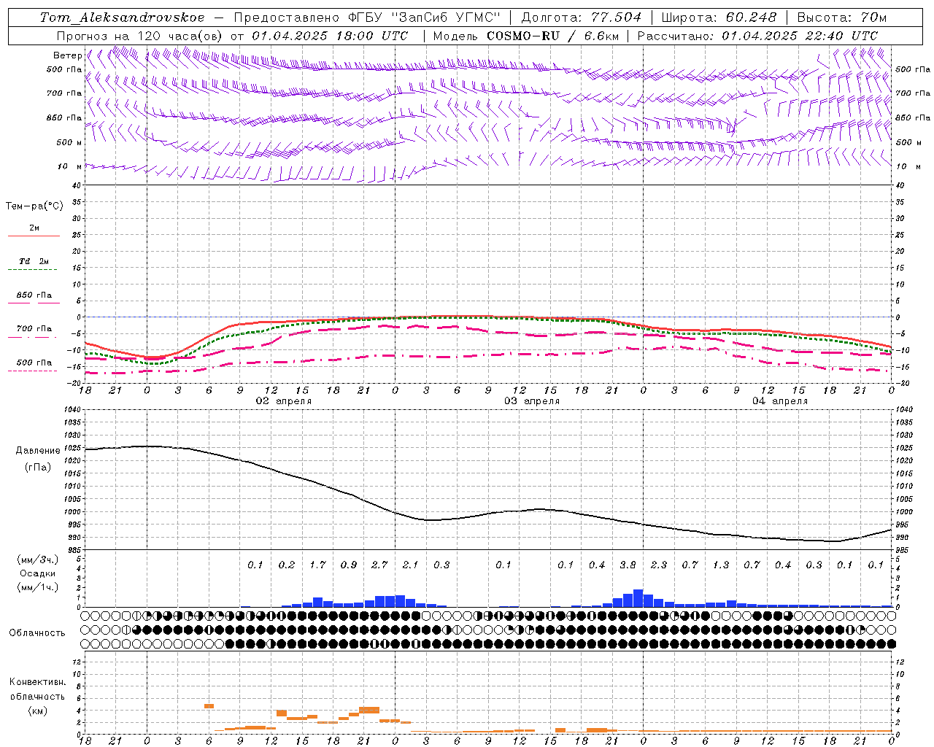The image size is (934, 747).
Task: Click the (гПа) unit under Давление
Action: click(x=38, y=468)
